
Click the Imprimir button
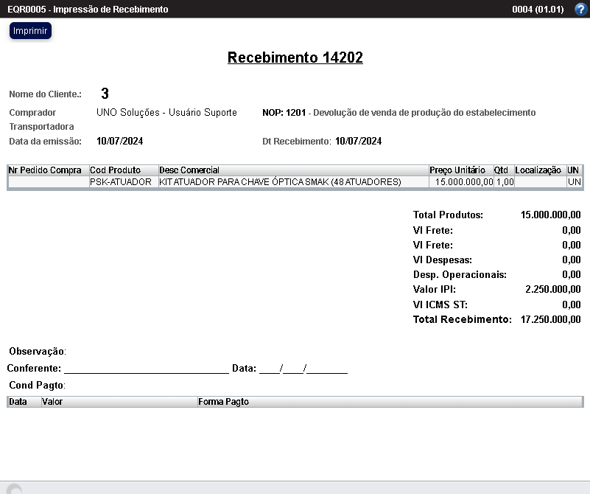(29, 31)
